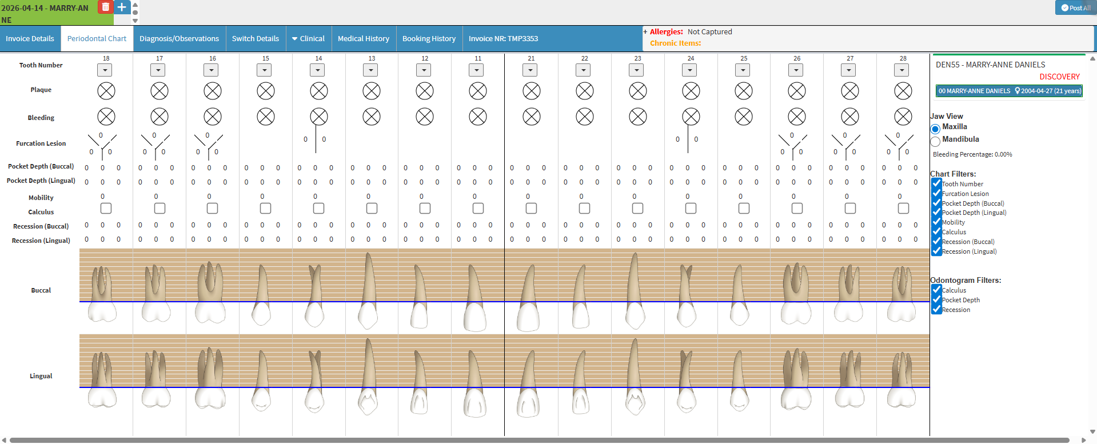Viewport: 1097px width, 444px height.
Task: Open the dropdown for tooth 18
Action: 105,70
